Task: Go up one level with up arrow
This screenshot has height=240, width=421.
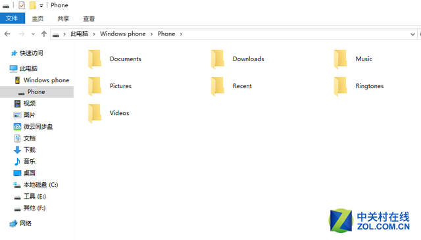Action: tap(44, 34)
